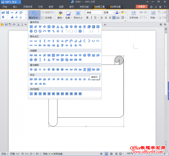Screen dimensions: 169x156
Task: Open the 效果设置 tab
Action: (x=115, y=6)
